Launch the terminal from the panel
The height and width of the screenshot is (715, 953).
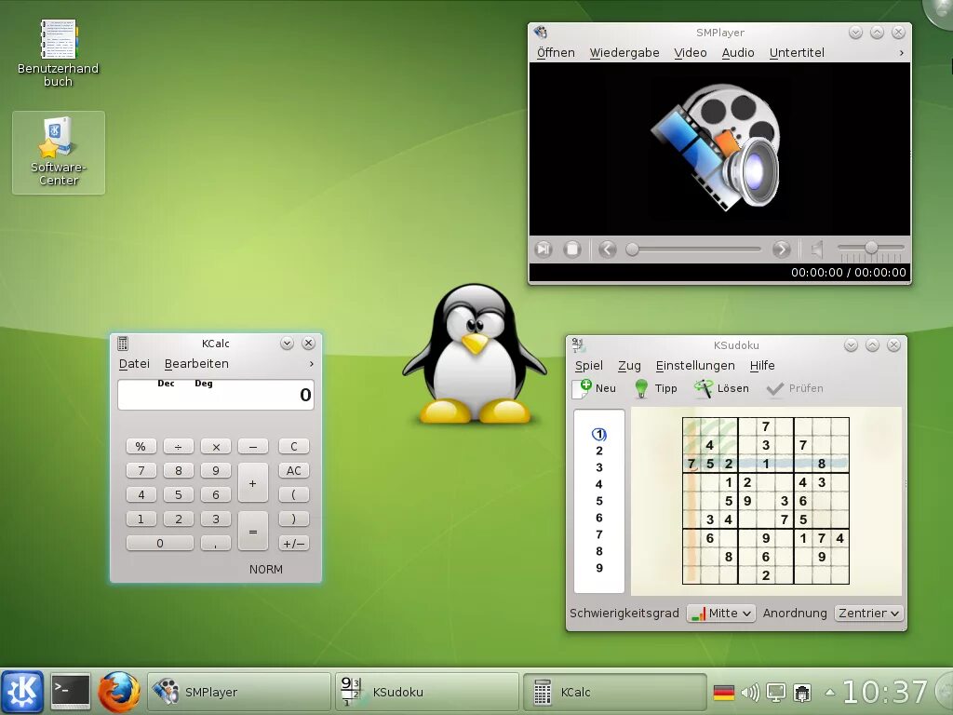(x=70, y=692)
